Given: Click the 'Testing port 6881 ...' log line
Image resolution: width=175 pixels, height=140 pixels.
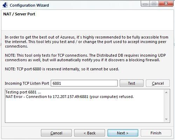Looking at the screenshot, I should click(23, 92).
